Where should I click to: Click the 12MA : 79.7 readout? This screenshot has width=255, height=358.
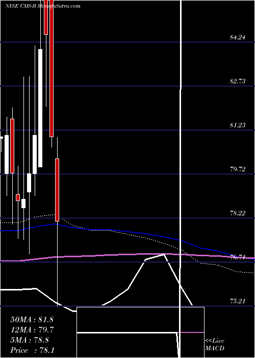coord(32,330)
